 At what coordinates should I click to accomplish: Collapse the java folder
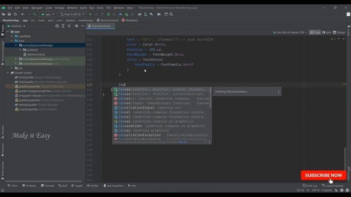click(12, 41)
